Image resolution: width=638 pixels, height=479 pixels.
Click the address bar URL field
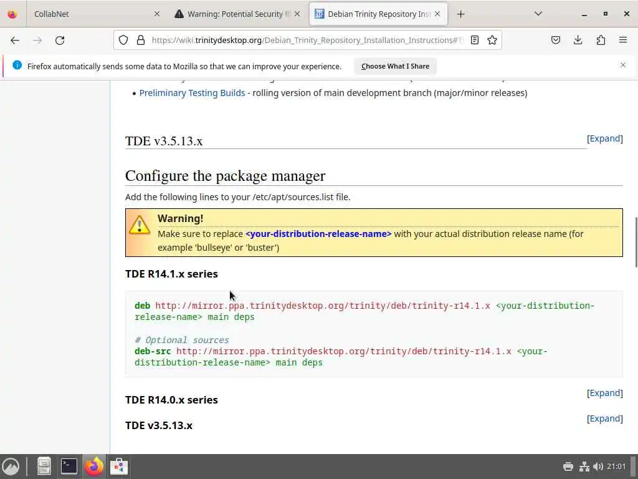click(x=307, y=40)
